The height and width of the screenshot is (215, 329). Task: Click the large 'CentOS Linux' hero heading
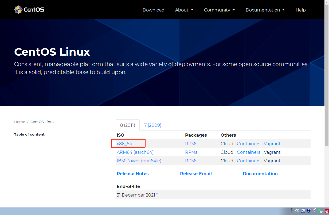(52, 52)
